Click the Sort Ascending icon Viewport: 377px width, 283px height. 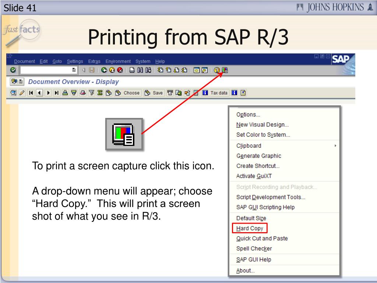(65, 93)
